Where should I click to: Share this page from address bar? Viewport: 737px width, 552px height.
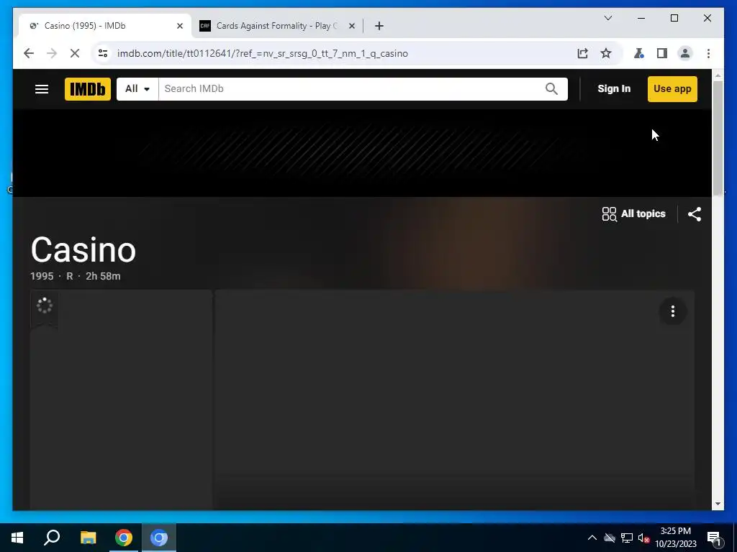[x=582, y=53]
